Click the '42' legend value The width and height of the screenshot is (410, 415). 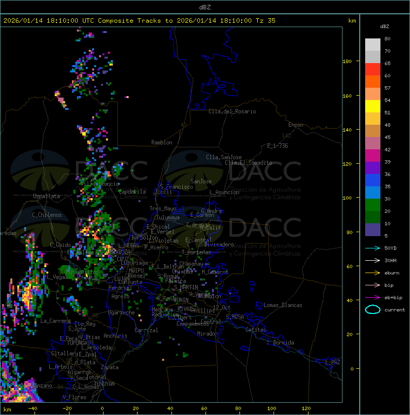(x=387, y=149)
